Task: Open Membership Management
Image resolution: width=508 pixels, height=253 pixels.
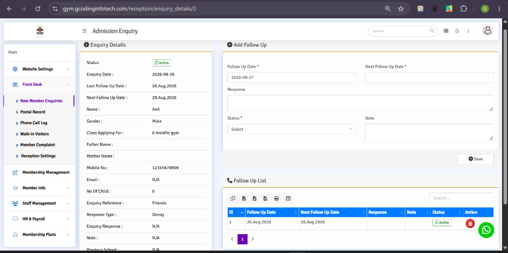Action: (40, 172)
